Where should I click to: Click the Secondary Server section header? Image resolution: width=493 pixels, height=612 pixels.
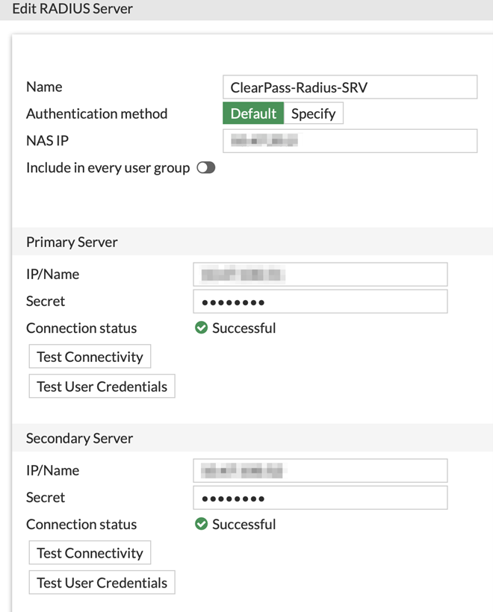(79, 438)
